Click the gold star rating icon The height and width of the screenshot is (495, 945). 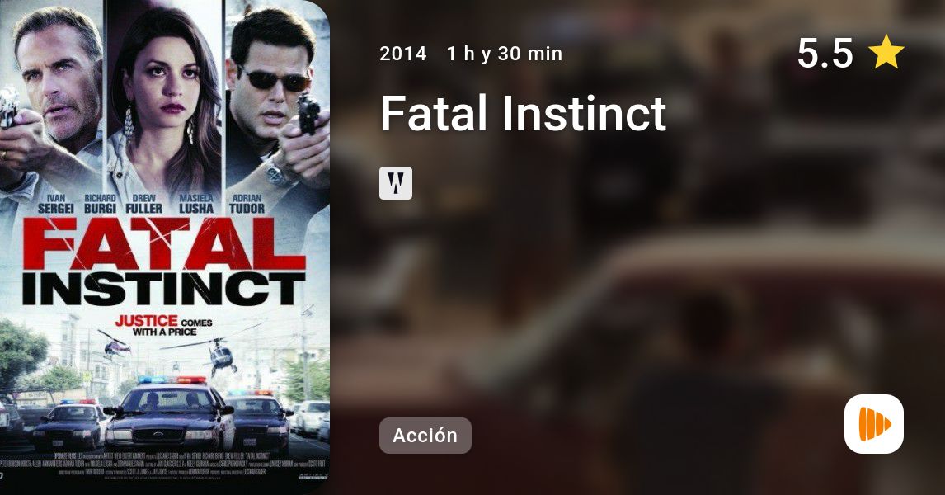(886, 53)
